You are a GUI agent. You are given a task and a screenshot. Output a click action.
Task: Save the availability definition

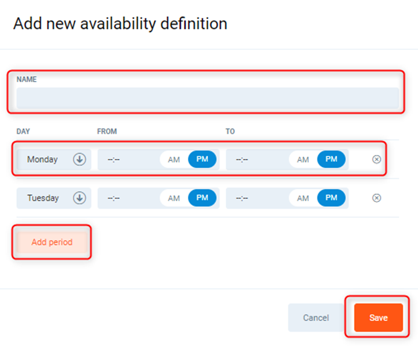(x=378, y=318)
